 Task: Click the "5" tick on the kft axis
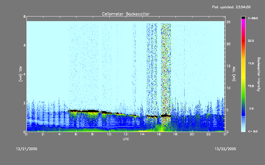[x=228, y=110]
